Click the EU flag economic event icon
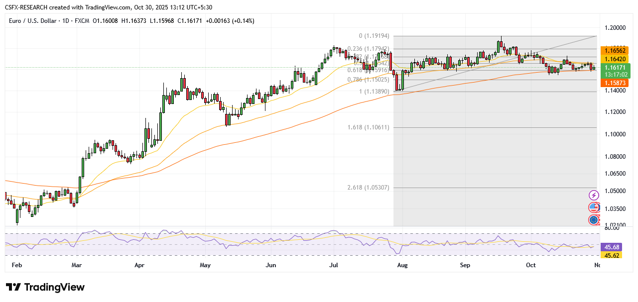The height and width of the screenshot is (302, 638). (593, 220)
